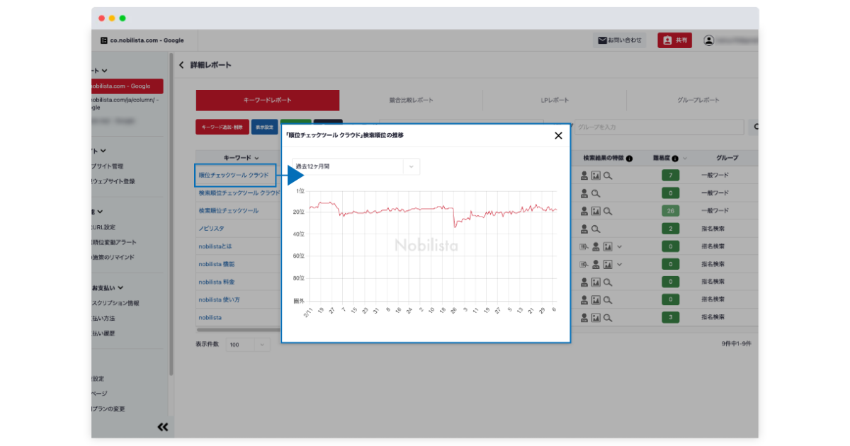Click image icon in difficulty 3 row
This screenshot has width=850, height=446.
click(x=596, y=318)
